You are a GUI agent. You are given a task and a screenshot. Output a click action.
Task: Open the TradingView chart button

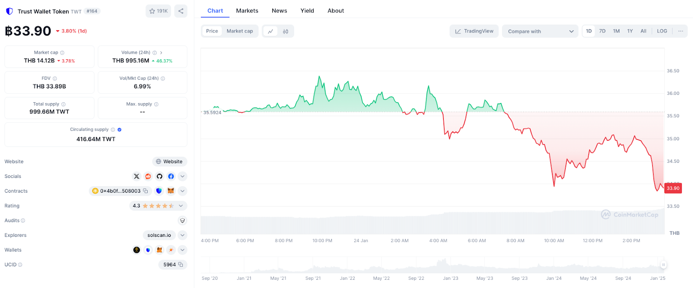pos(474,31)
